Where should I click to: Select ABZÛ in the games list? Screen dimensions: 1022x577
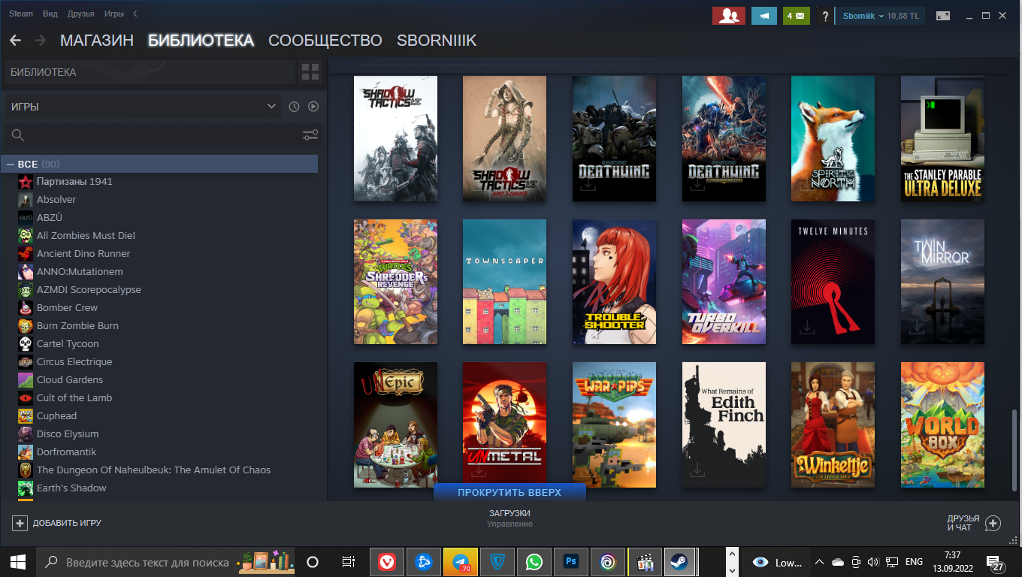(x=50, y=218)
